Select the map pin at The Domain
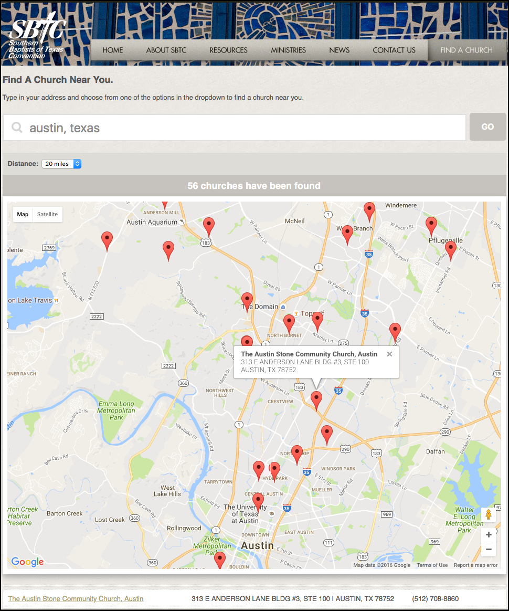The image size is (509, 611). tap(247, 301)
